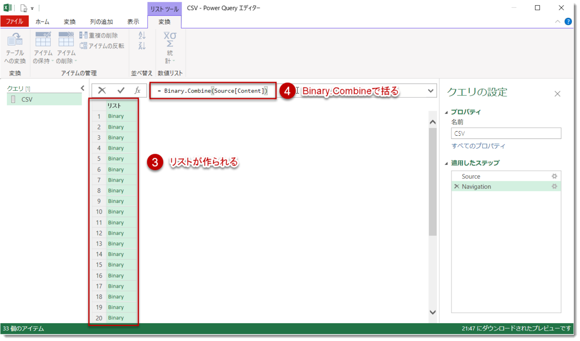This screenshot has height=341, width=580.
Task: Select the CSV query in the Queries pane
Action: [44, 99]
